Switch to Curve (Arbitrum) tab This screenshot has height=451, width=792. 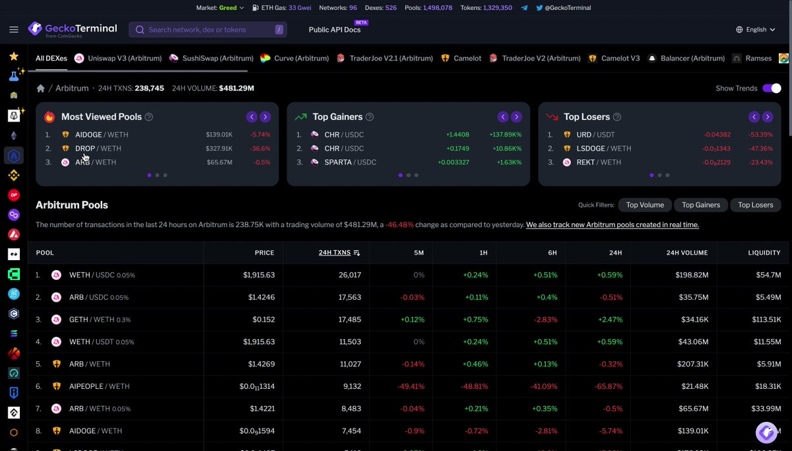[x=294, y=58]
